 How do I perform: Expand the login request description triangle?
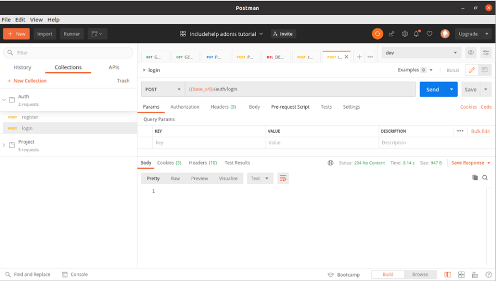pos(144,70)
